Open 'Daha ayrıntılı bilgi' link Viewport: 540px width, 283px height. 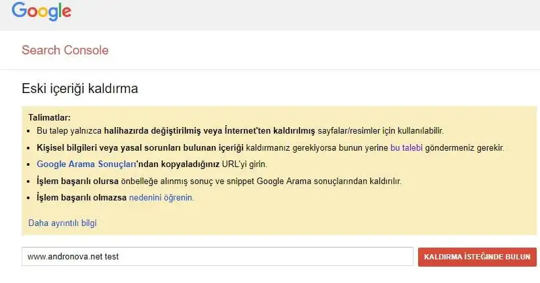coord(62,223)
